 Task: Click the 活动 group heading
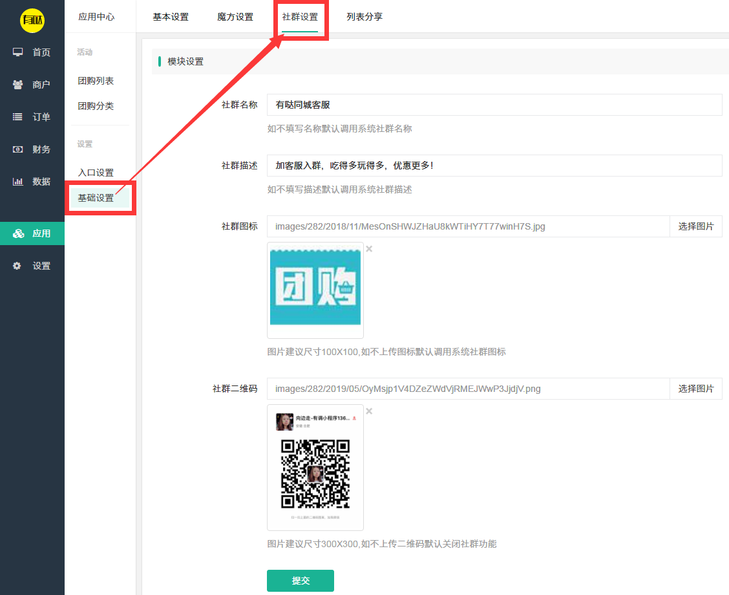pyautogui.click(x=85, y=52)
